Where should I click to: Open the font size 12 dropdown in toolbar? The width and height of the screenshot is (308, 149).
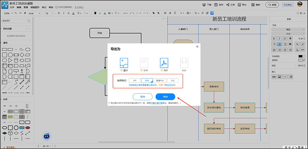click(x=49, y=13)
